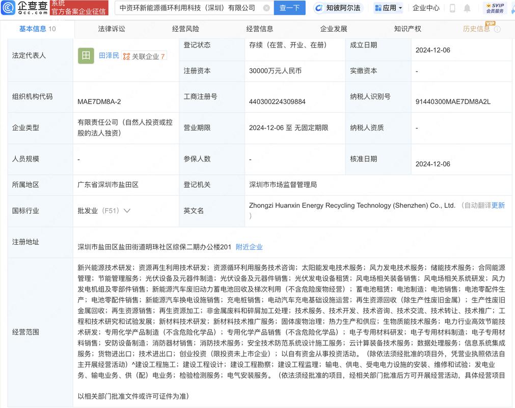Screen dimensions: 515x408
Task: Select taxpayer ID 91440300MAE7DM8A2L
Action: (x=453, y=101)
